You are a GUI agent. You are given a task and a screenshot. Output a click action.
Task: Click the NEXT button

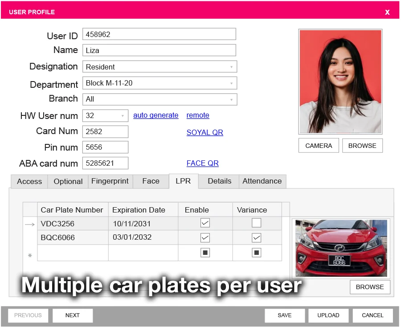point(72,315)
